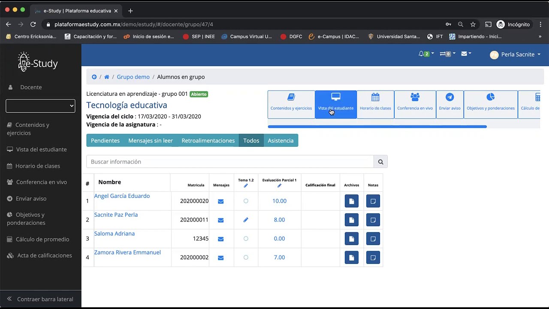Click the toolbar horizontal scrollbar
The width and height of the screenshot is (549, 309).
pos(377,127)
